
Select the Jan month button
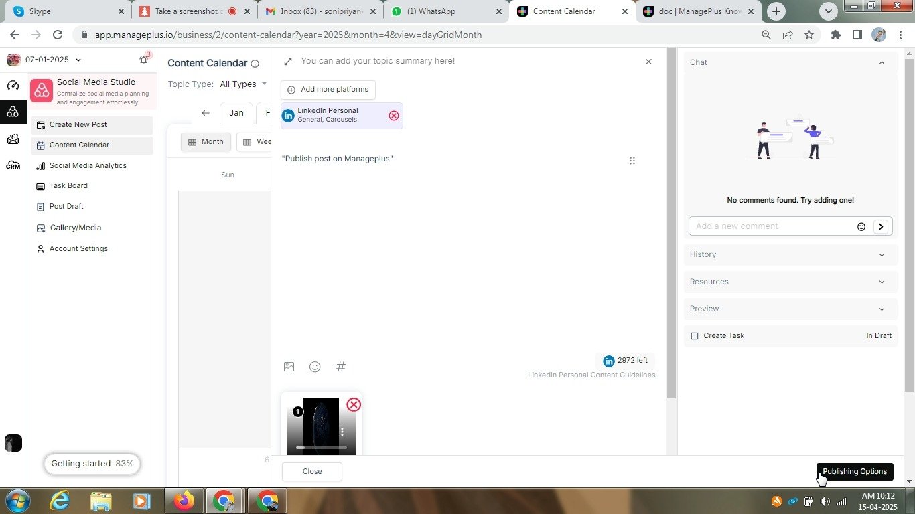[236, 113]
